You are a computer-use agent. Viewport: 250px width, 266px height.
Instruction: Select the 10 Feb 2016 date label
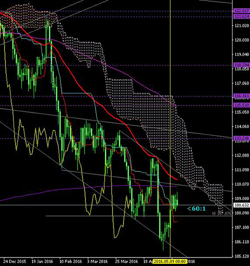[70, 261]
